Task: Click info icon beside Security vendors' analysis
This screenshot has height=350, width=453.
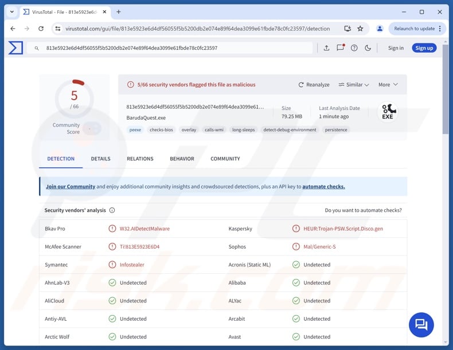Action: point(112,210)
